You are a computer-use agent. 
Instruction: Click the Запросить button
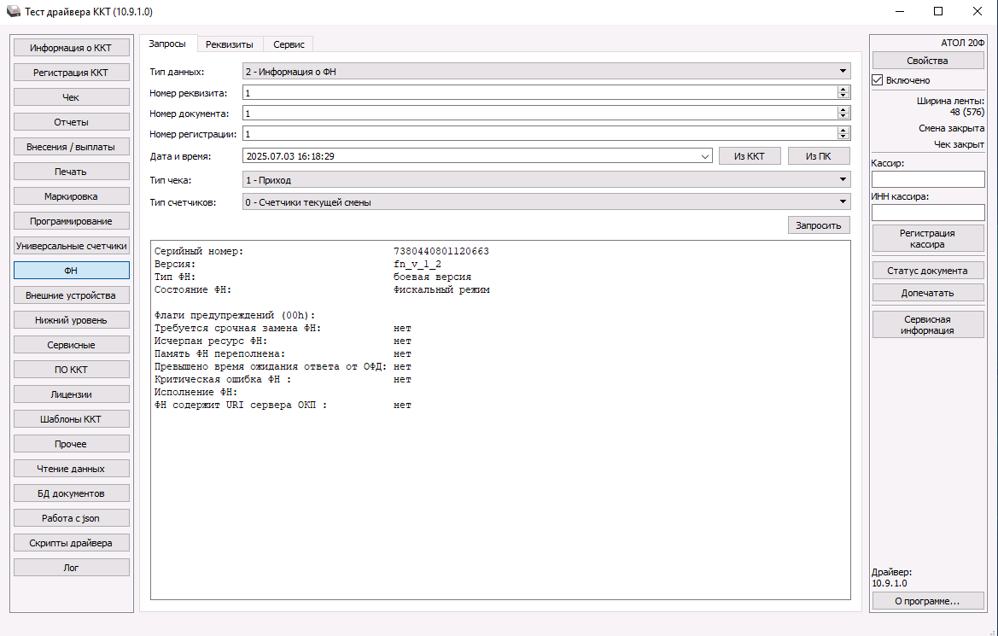point(819,225)
